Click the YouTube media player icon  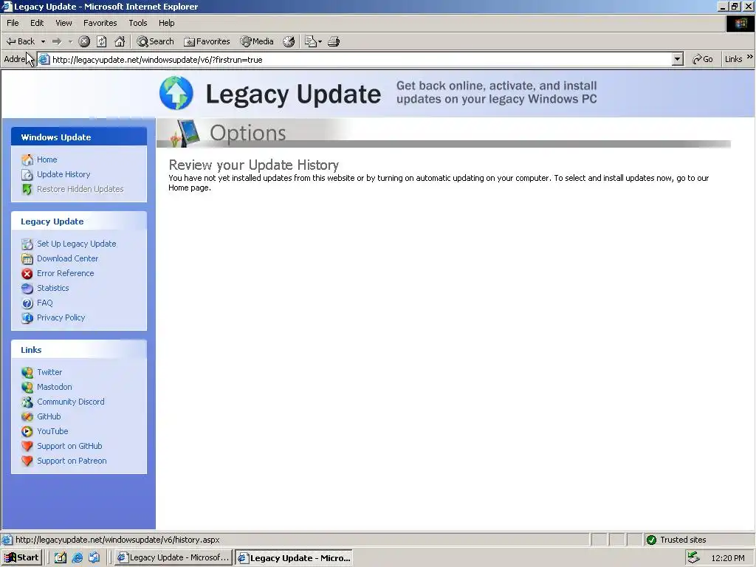coord(27,431)
